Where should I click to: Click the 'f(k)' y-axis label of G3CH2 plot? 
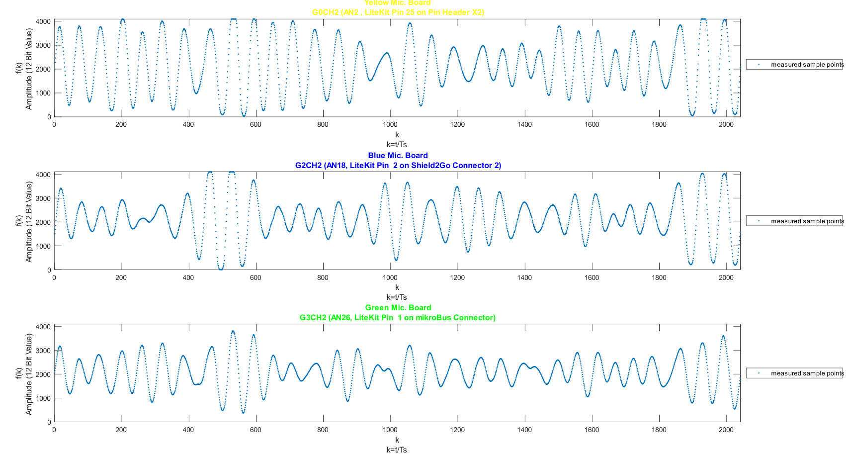click(19, 373)
